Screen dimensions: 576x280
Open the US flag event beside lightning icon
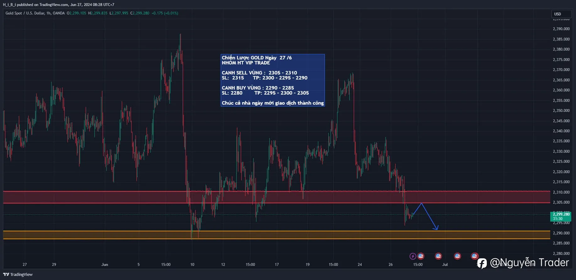(x=421, y=256)
